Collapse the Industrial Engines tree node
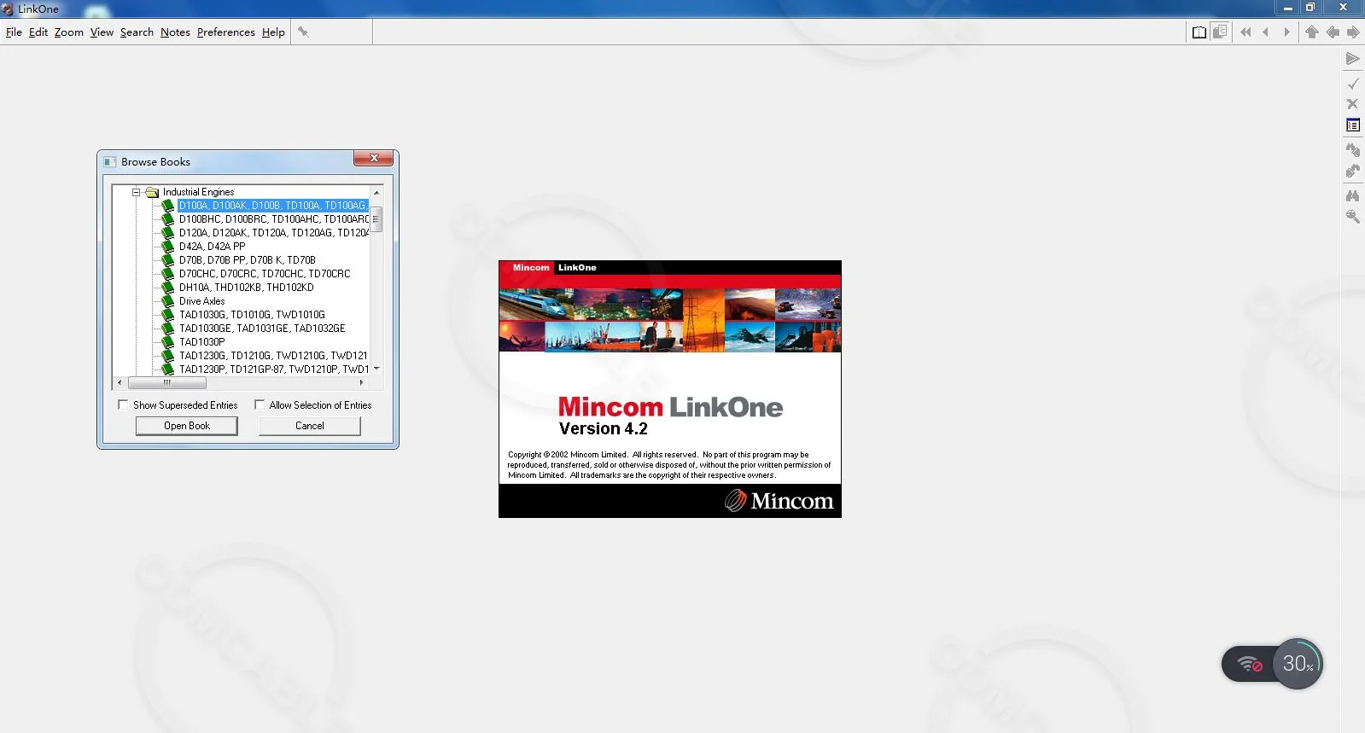 (136, 192)
